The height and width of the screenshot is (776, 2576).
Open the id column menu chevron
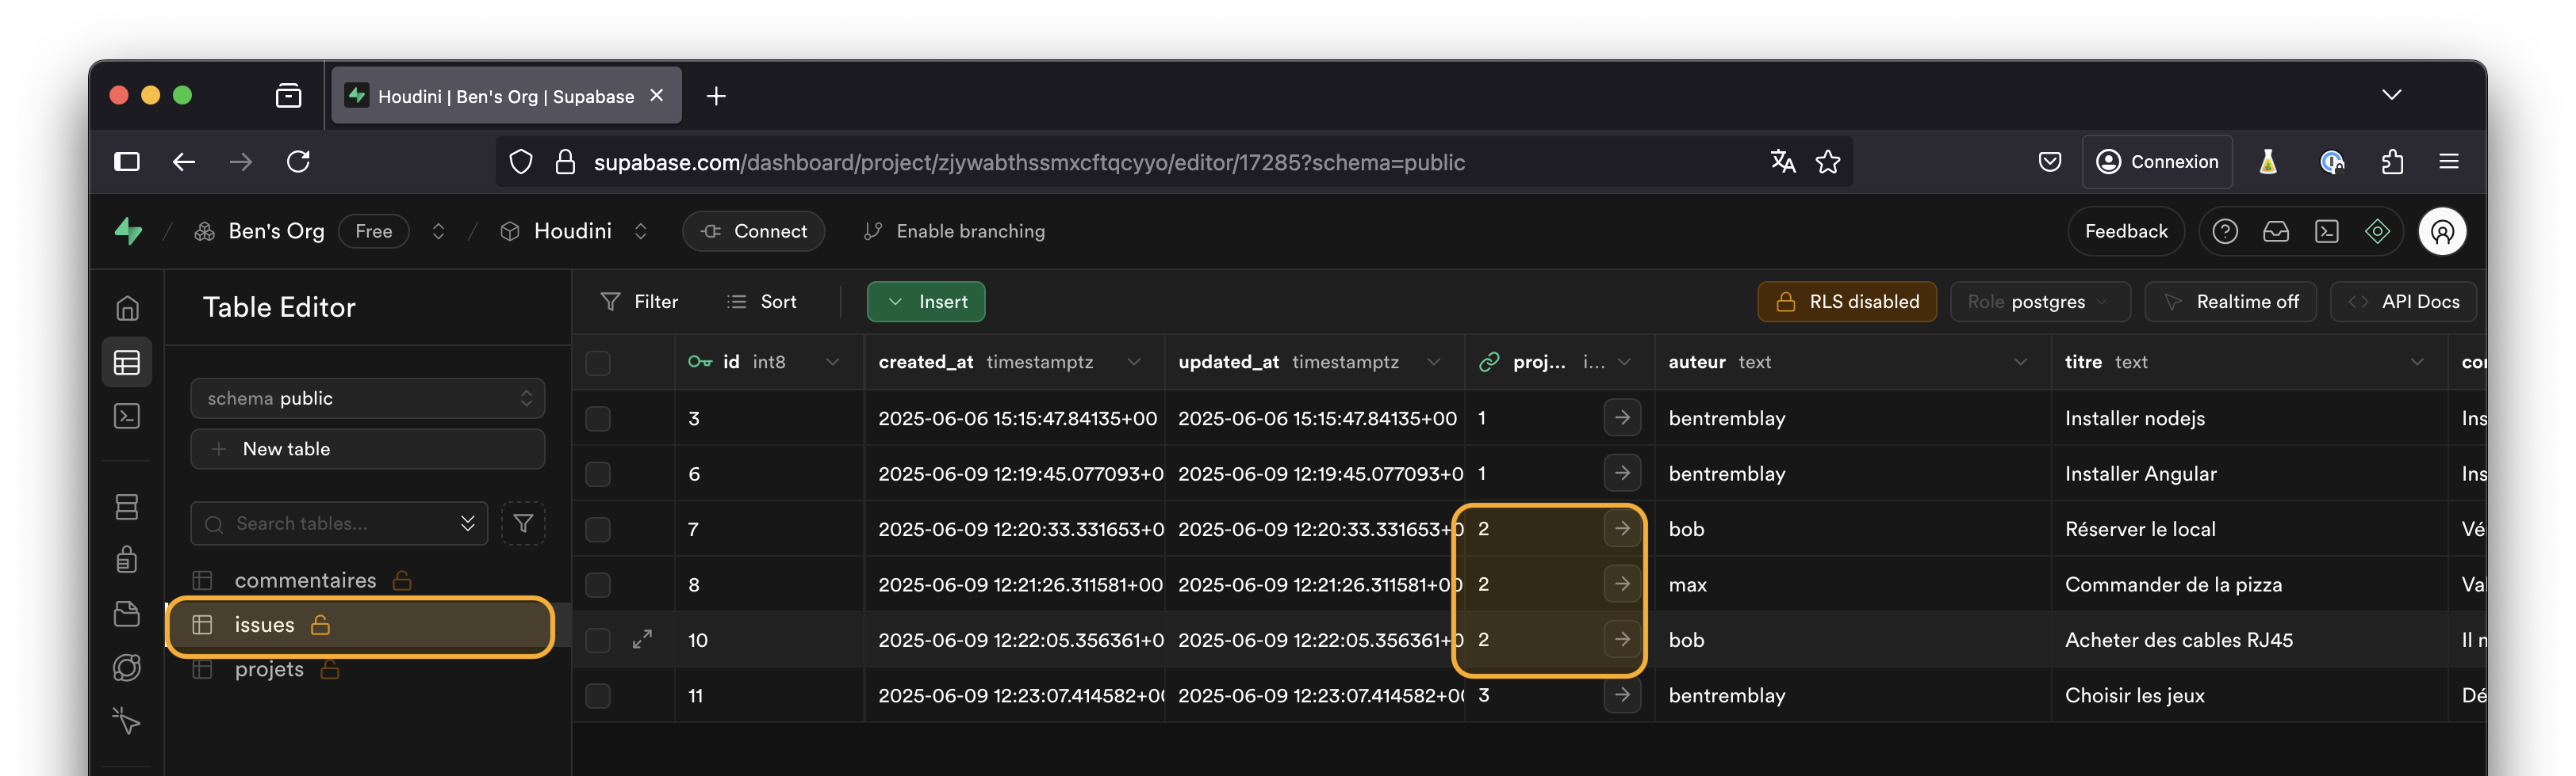coord(832,362)
